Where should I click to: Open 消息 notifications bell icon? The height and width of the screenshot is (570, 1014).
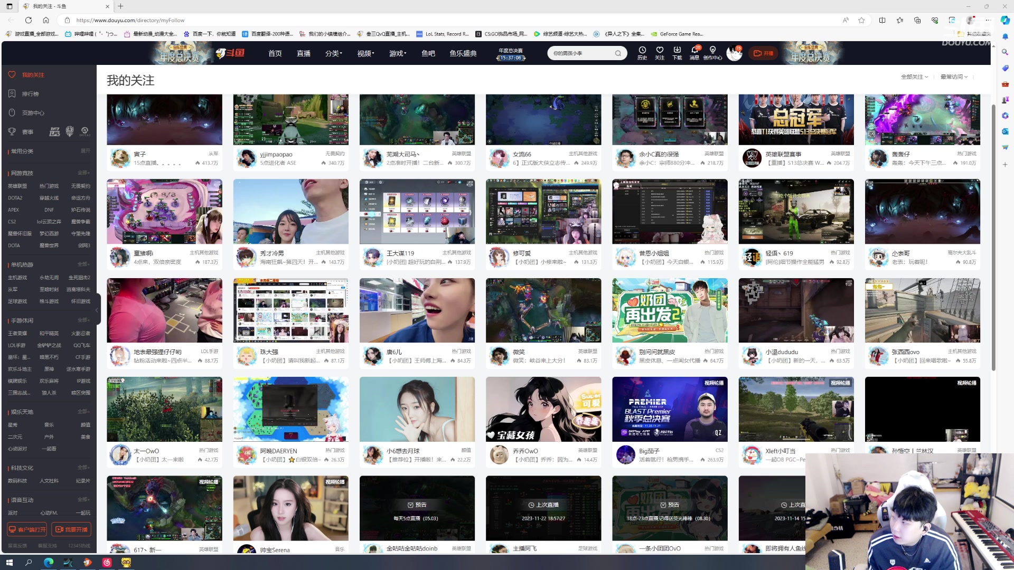(694, 50)
